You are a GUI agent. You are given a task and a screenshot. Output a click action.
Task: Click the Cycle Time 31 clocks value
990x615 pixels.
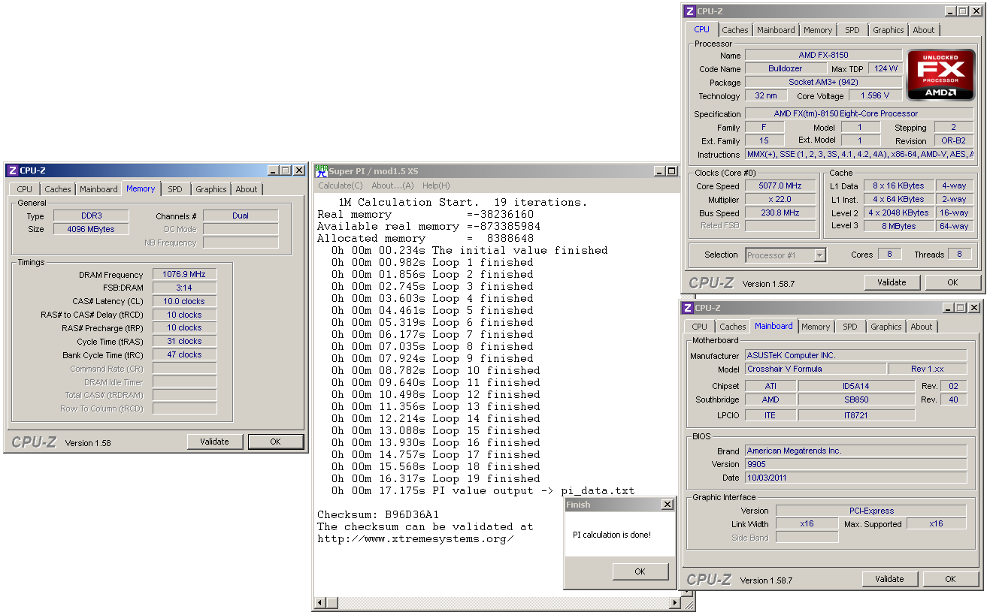click(x=184, y=341)
